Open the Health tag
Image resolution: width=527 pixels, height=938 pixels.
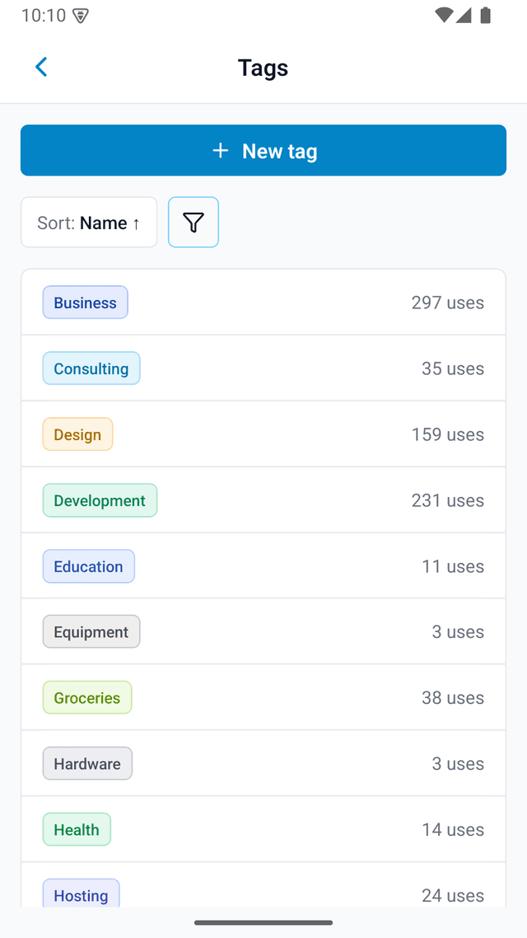point(77,829)
